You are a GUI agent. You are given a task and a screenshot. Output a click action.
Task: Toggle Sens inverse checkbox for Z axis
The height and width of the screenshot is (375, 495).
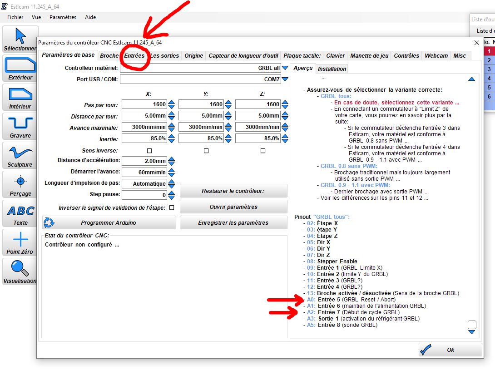coord(263,151)
